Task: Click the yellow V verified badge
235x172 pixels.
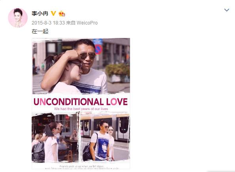Action: click(53, 13)
